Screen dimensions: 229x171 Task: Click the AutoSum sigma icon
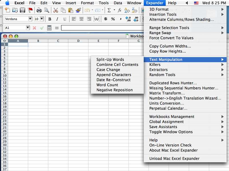click(x=109, y=10)
